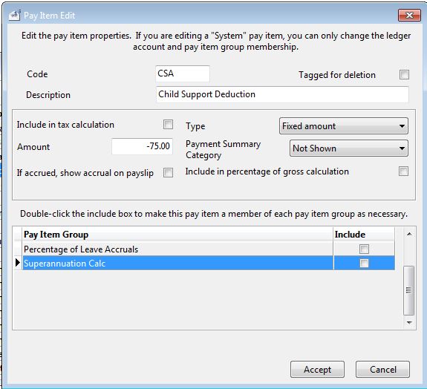Select the Superannuation Calc row
Screen dimensions: 427x389
point(204,264)
